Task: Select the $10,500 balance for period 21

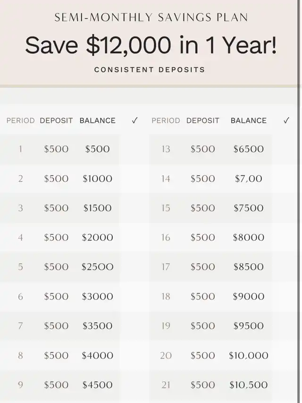Action: (249, 385)
